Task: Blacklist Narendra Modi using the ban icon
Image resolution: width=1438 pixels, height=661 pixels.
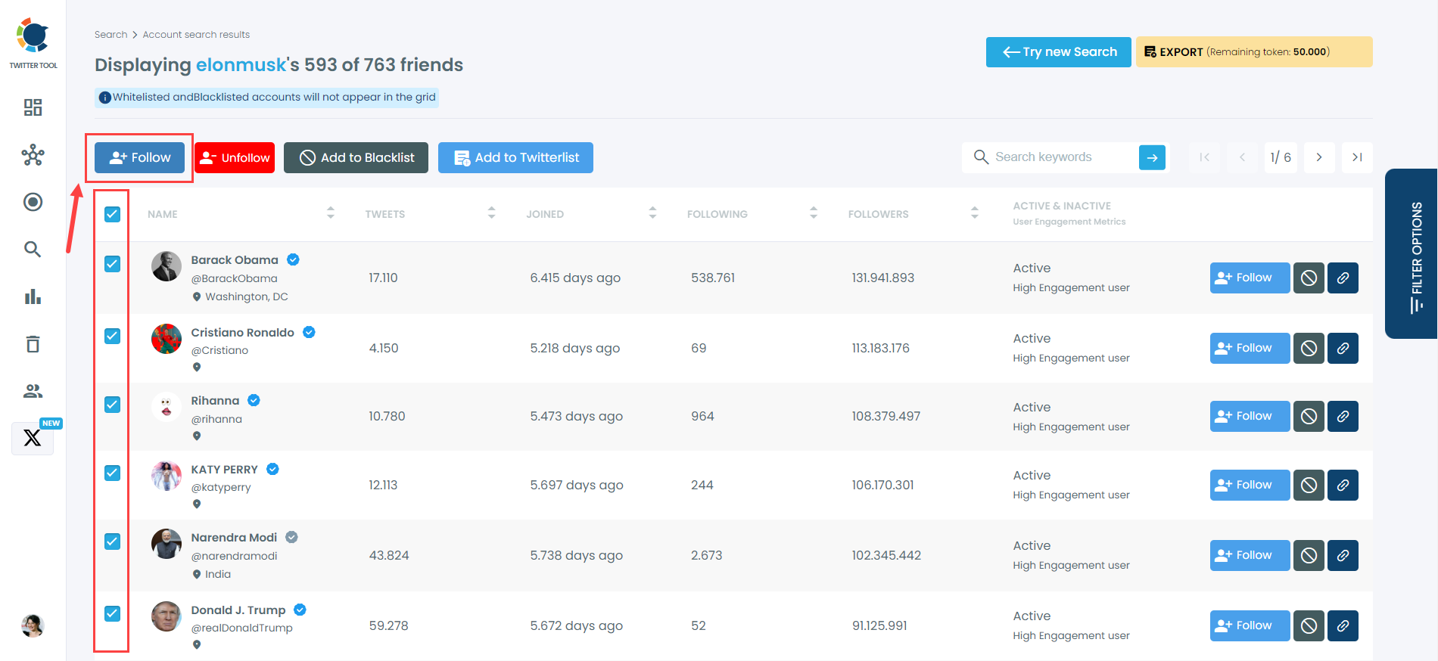Action: (1309, 555)
